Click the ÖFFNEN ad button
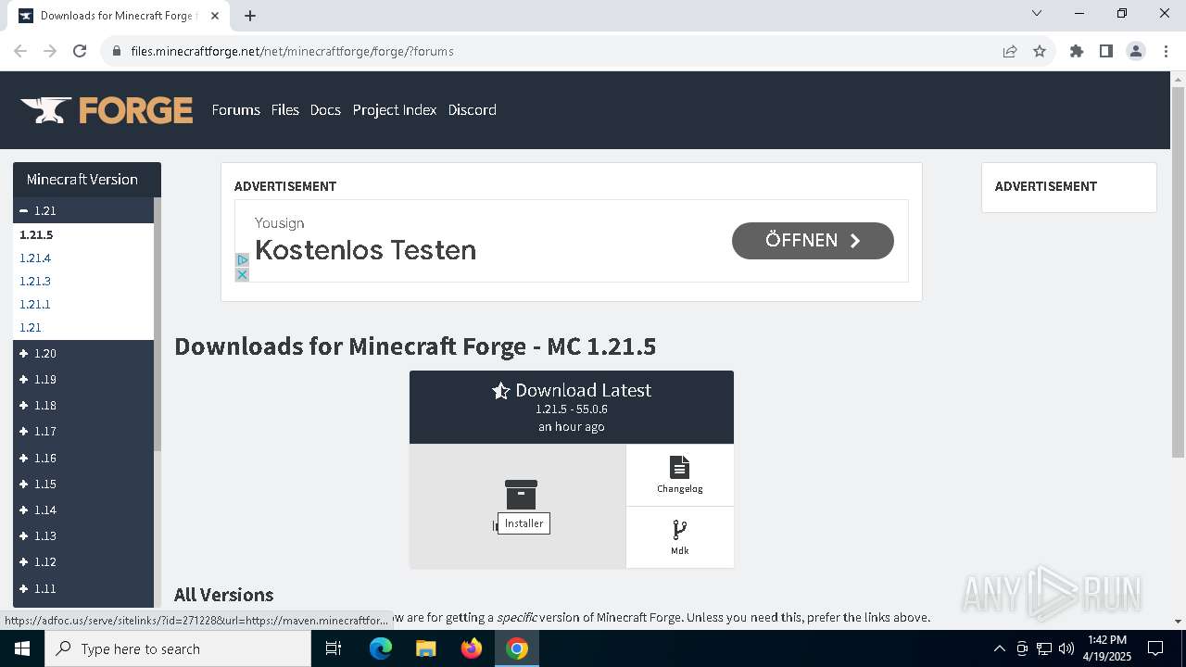This screenshot has height=667, width=1186. 813,240
